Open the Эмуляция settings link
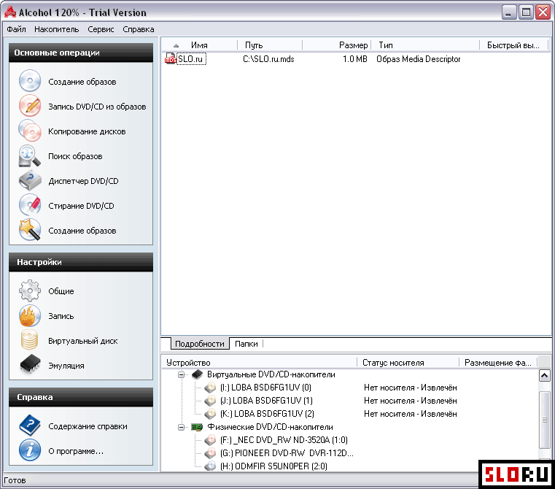555x489 pixels. 66,366
